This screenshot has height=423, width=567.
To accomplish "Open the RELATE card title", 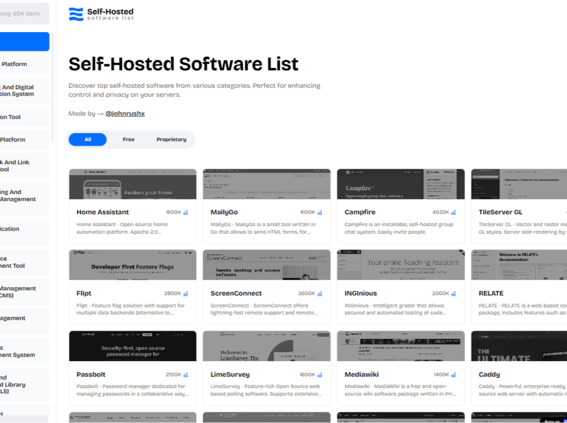I will tap(491, 293).
